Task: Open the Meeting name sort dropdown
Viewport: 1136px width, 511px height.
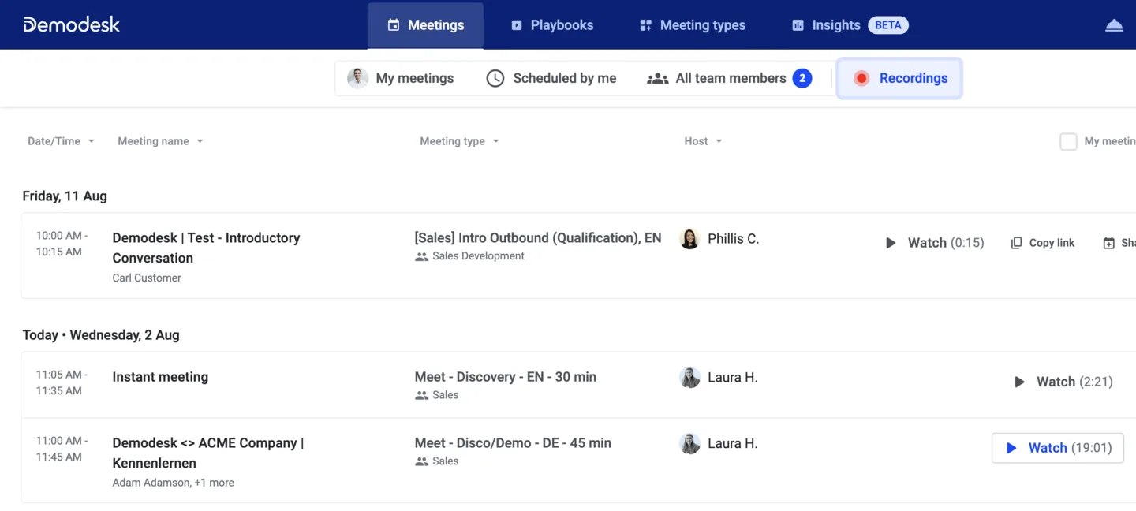Action: click(161, 141)
